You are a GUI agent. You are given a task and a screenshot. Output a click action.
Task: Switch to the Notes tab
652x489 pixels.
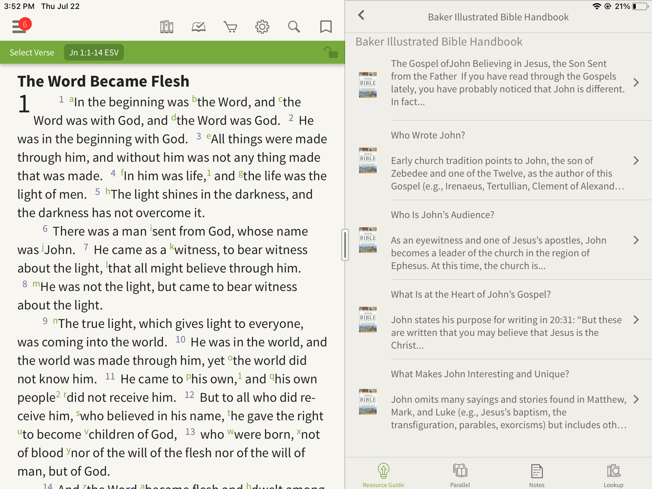[537, 475]
